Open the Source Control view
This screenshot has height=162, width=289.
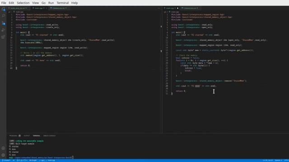(3, 23)
